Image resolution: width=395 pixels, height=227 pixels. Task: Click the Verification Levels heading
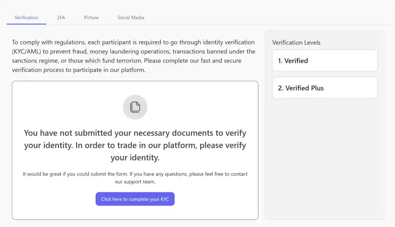296,43
